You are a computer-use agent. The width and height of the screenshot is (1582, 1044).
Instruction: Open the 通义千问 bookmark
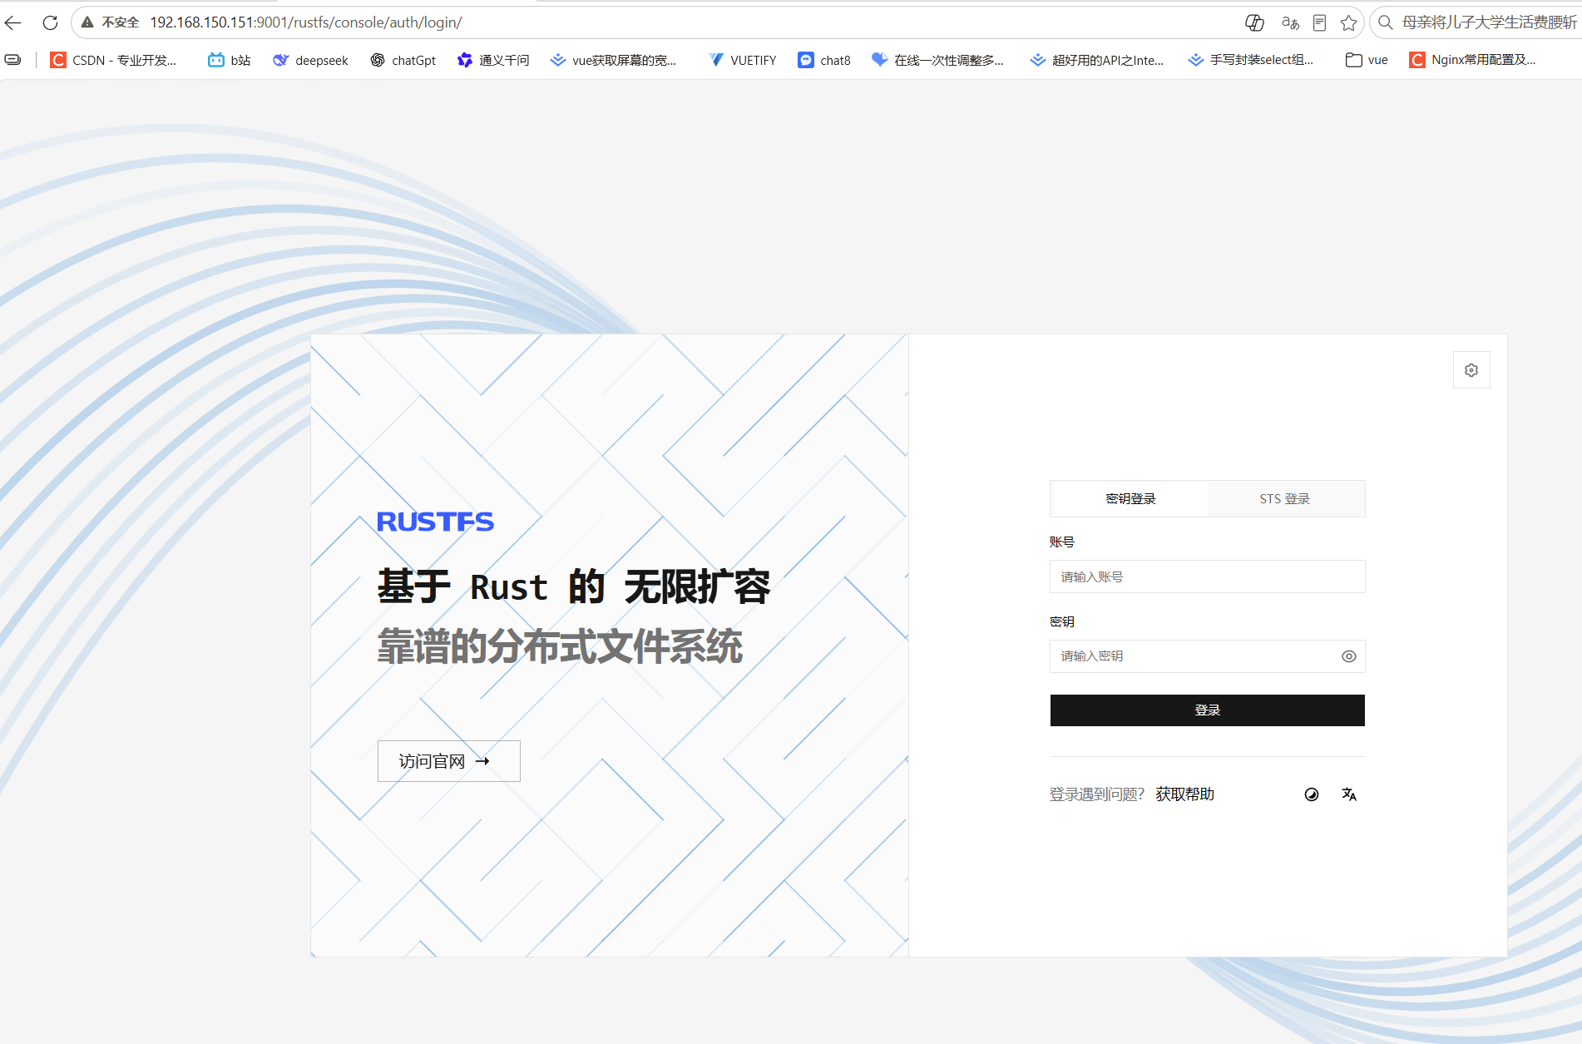(493, 60)
